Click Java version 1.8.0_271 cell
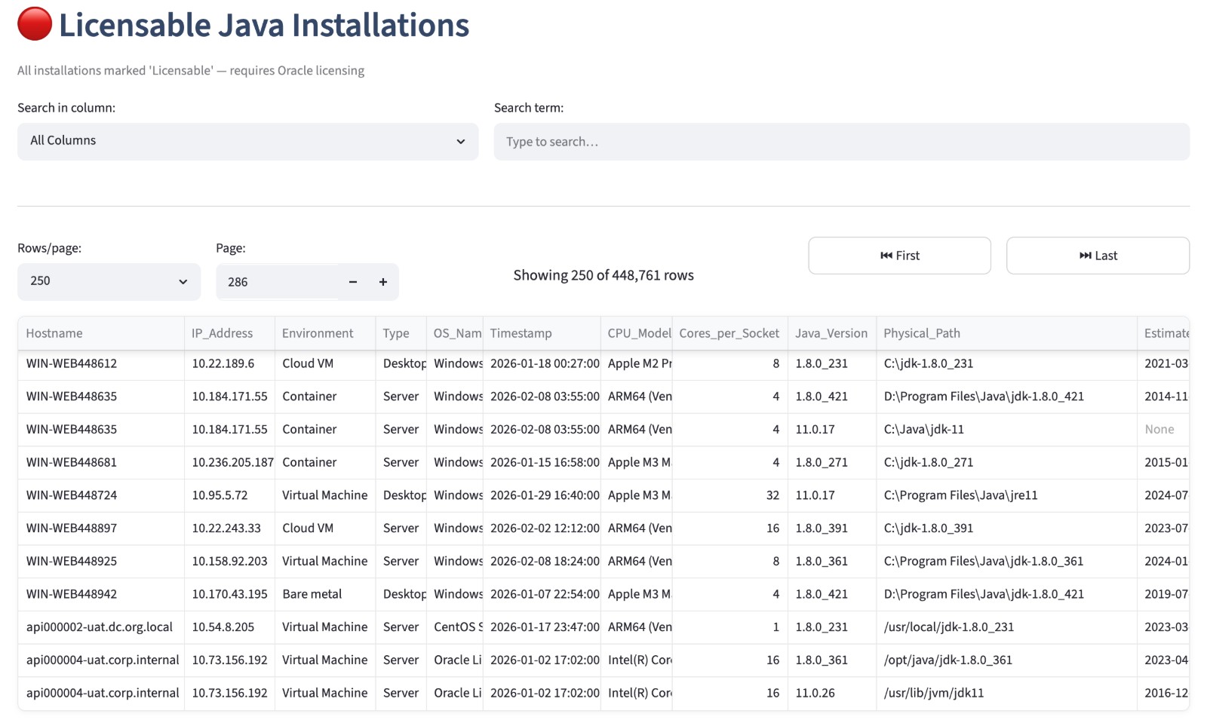This screenshot has width=1207, height=723. point(832,462)
